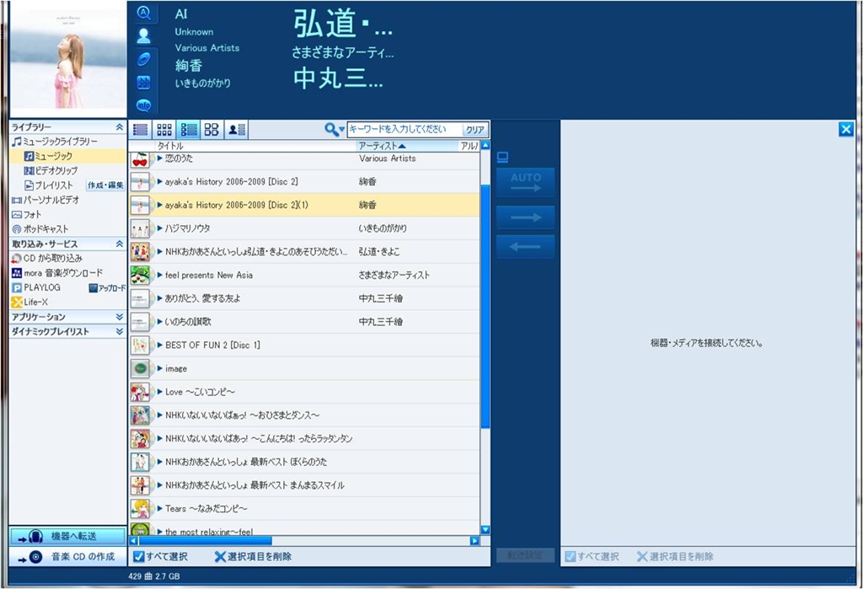Viewport: 863px width, 589px height.
Task: Expand the ハジマリノウタ album row
Action: pos(159,228)
